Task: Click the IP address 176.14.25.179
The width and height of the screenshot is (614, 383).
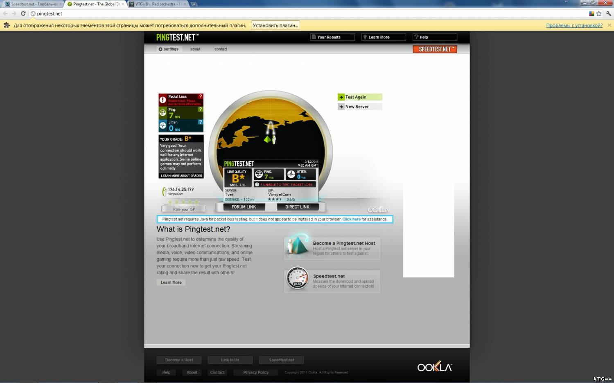Action: [x=181, y=189]
